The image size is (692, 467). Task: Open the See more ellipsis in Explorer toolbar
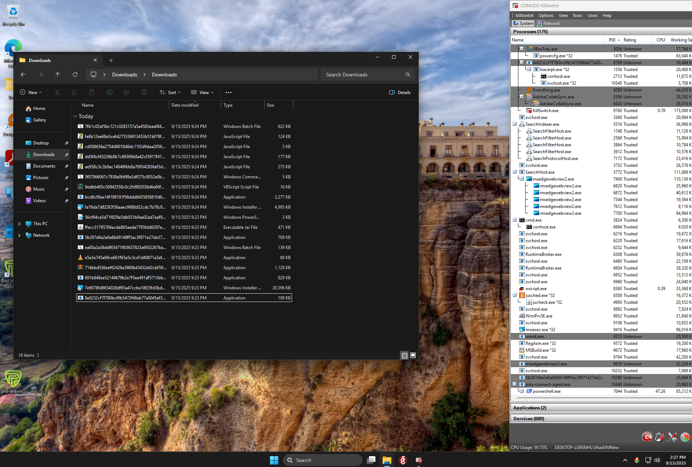[229, 93]
